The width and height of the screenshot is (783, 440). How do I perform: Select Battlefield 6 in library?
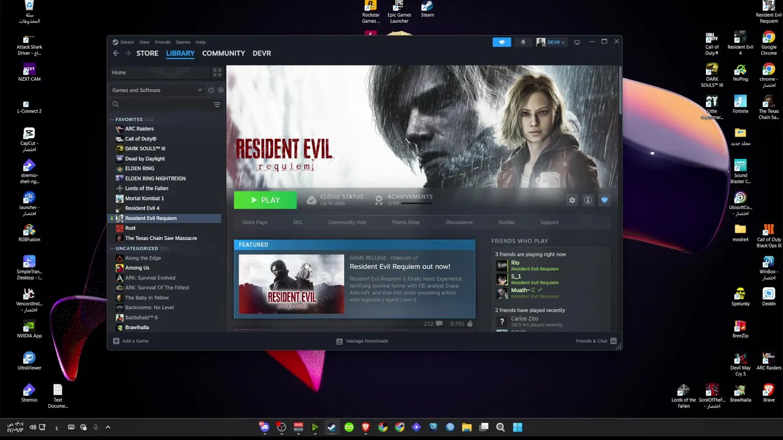point(141,318)
